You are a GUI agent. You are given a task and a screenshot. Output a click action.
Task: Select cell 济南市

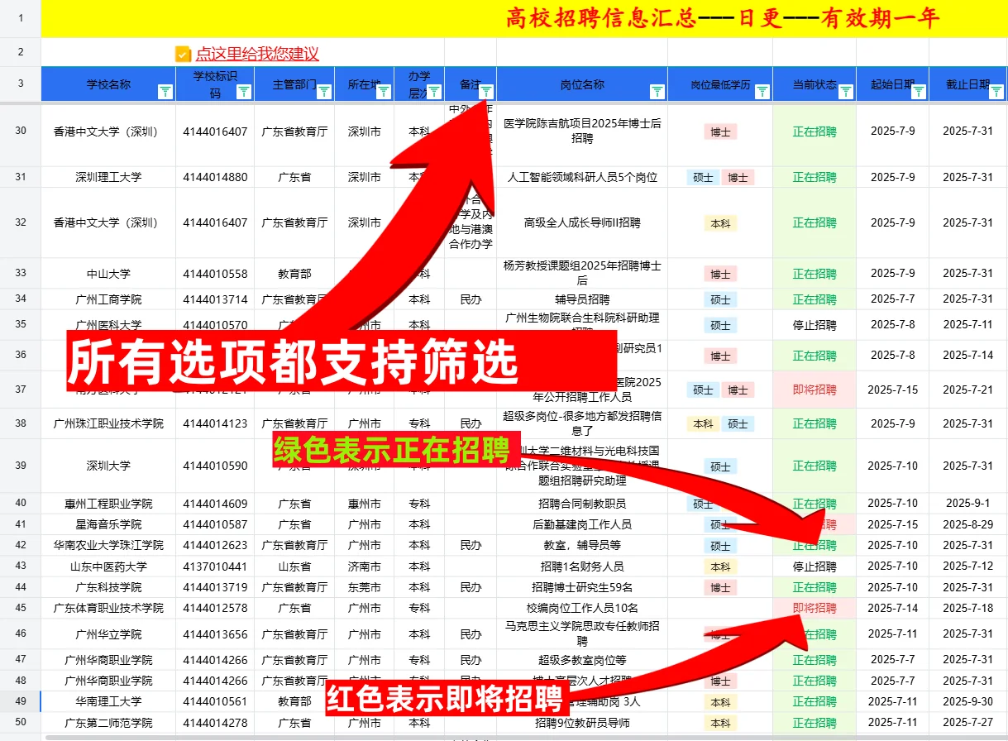[365, 567]
